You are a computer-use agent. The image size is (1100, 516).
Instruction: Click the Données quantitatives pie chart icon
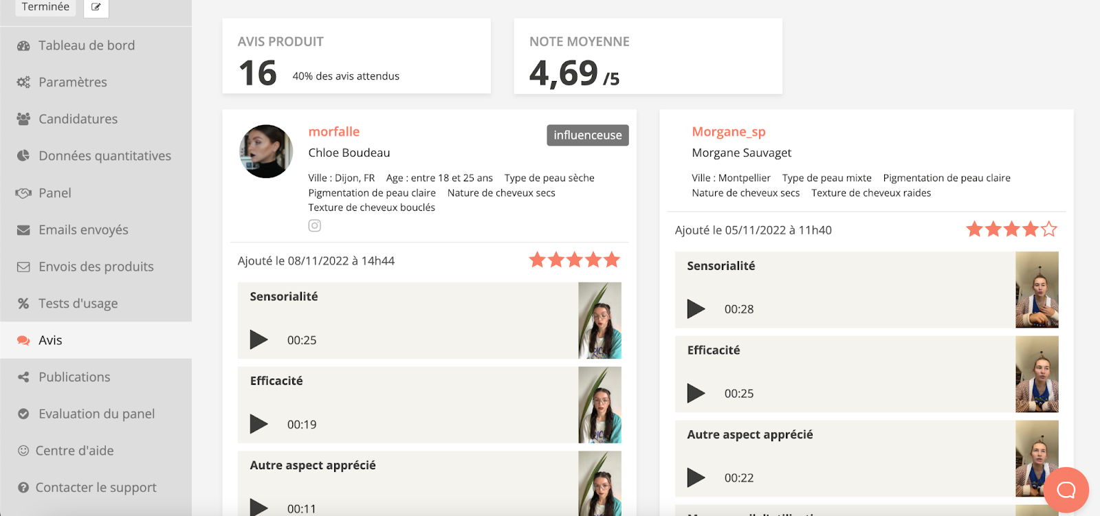point(23,156)
